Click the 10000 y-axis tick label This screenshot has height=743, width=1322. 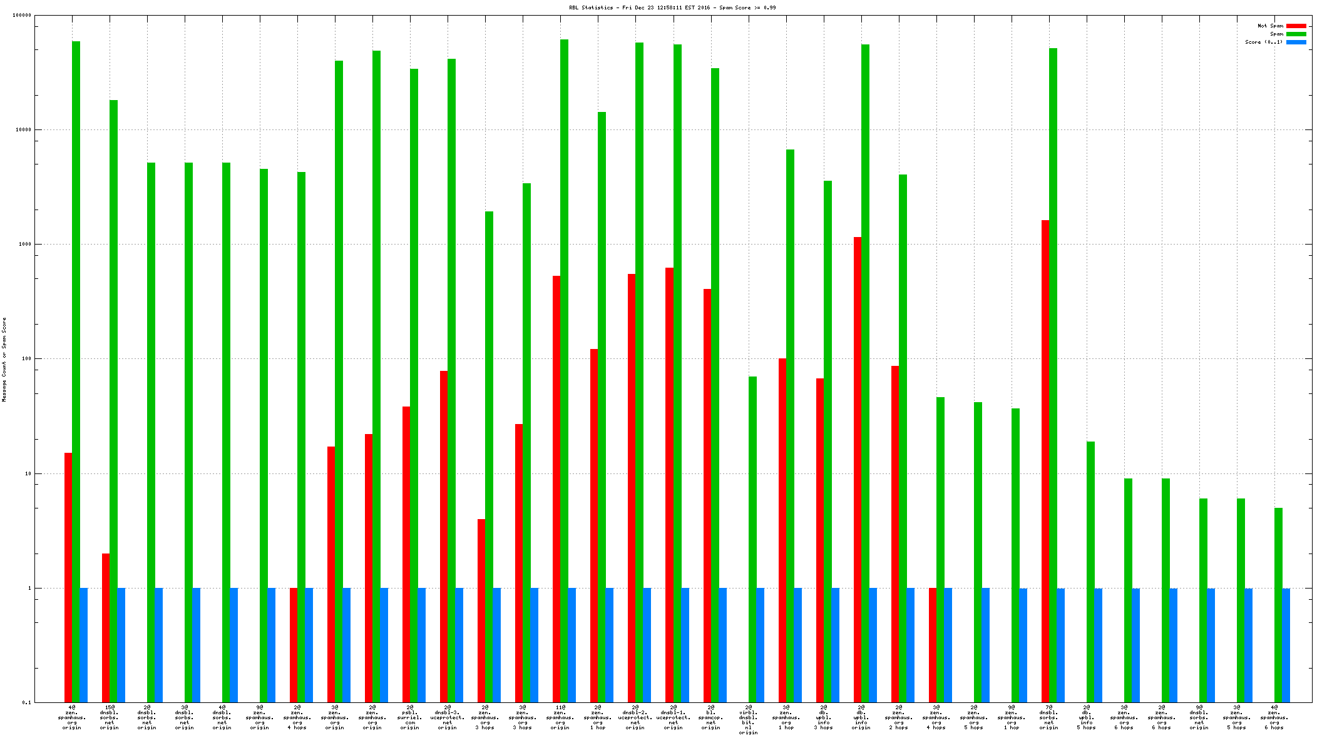coord(22,129)
